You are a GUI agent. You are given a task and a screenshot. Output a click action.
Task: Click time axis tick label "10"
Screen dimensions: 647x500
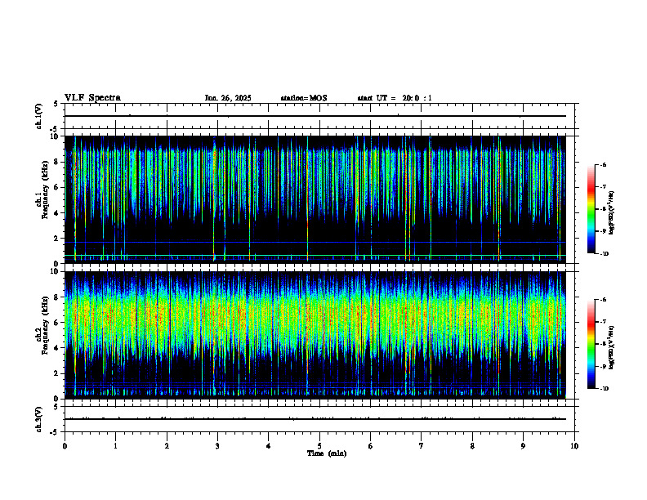pos(574,446)
